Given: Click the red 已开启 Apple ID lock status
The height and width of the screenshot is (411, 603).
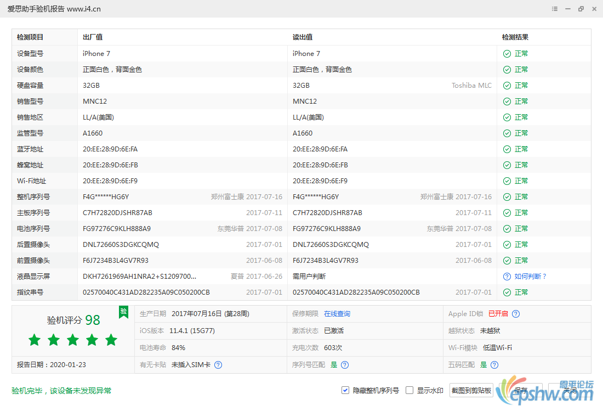Looking at the screenshot, I should pos(498,314).
